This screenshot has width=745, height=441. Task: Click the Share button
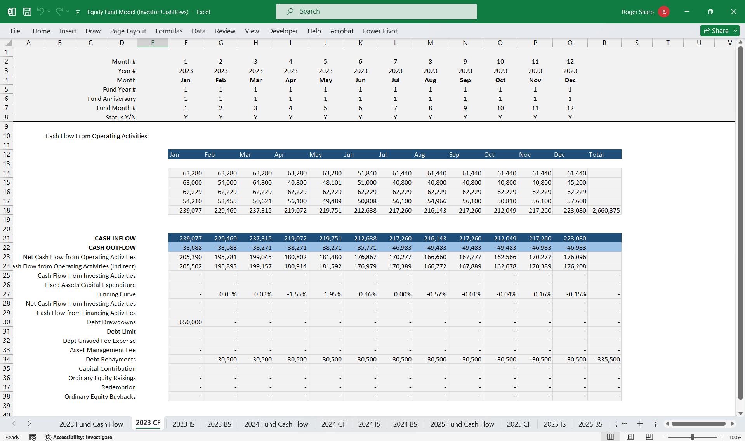716,31
